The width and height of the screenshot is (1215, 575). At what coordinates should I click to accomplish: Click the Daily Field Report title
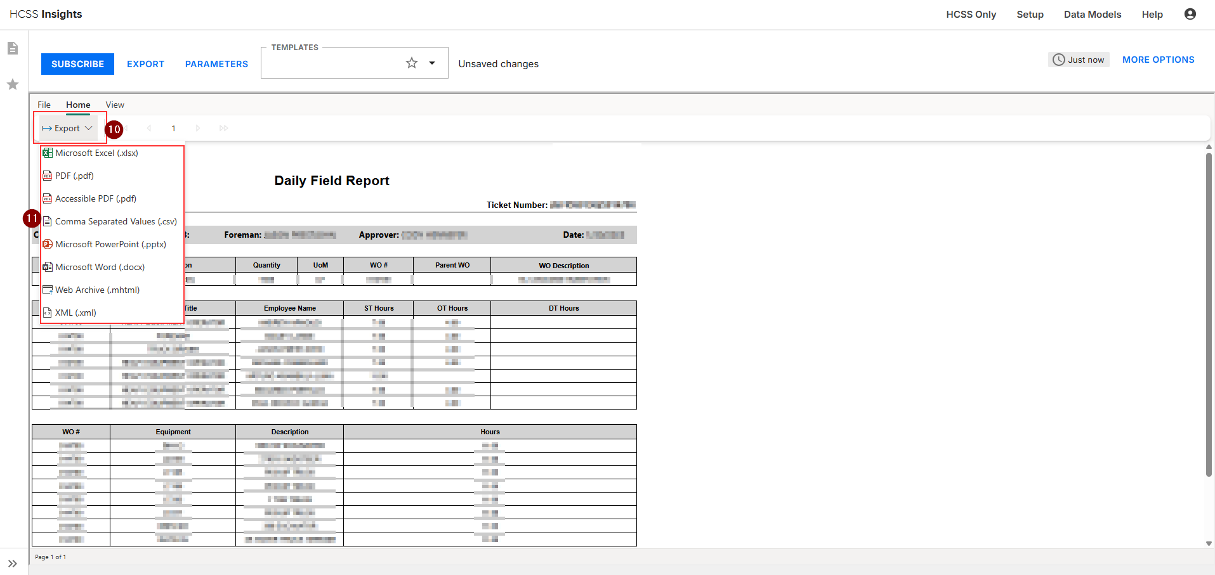point(332,181)
